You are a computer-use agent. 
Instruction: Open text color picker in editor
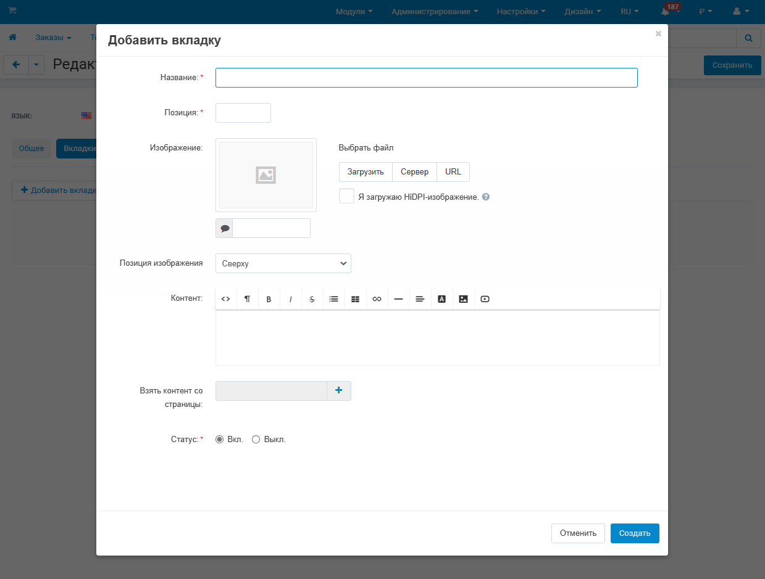[441, 299]
